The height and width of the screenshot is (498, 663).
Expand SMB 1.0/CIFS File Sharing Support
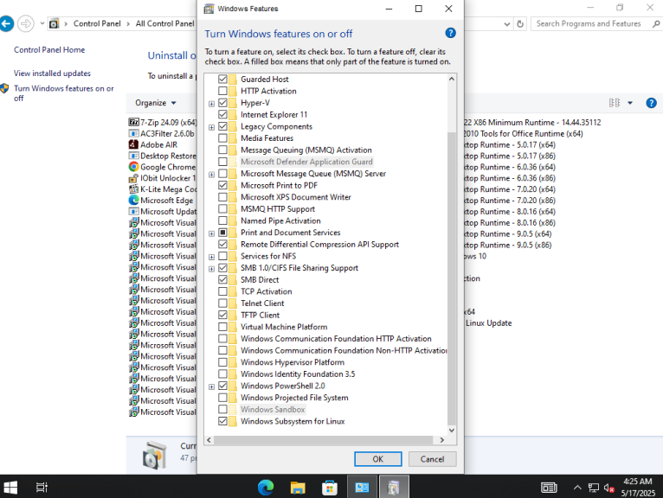[x=211, y=269]
